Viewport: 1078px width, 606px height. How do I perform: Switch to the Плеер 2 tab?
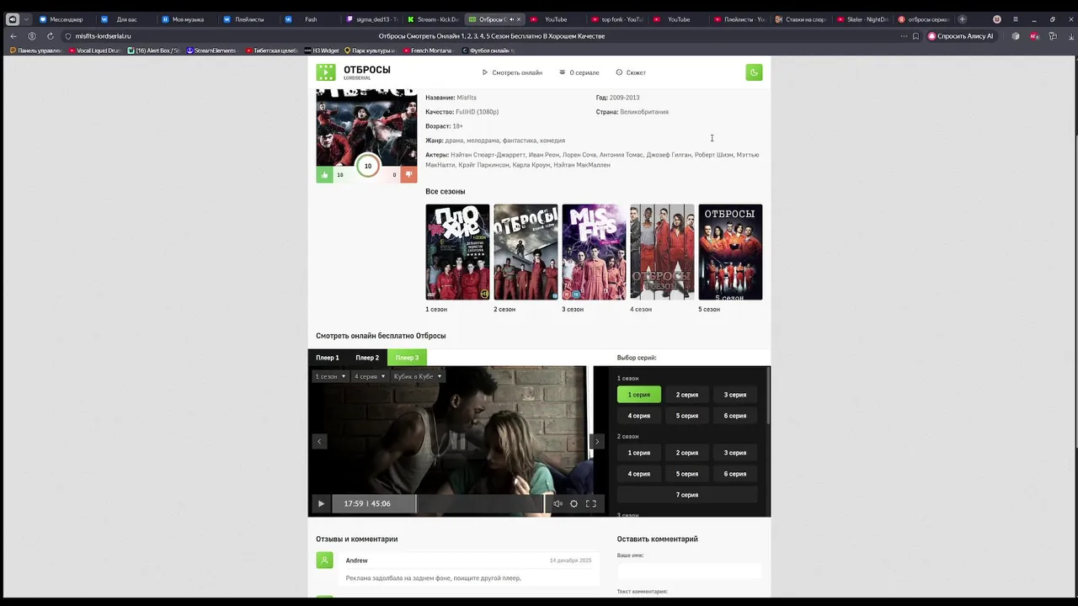click(x=367, y=358)
